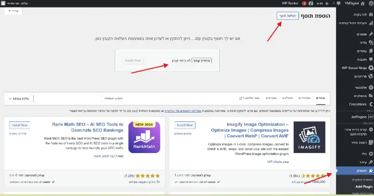Open the keyword (מילת מפתח) search-type dropdown
The image size is (374, 196).
click(19, 98)
